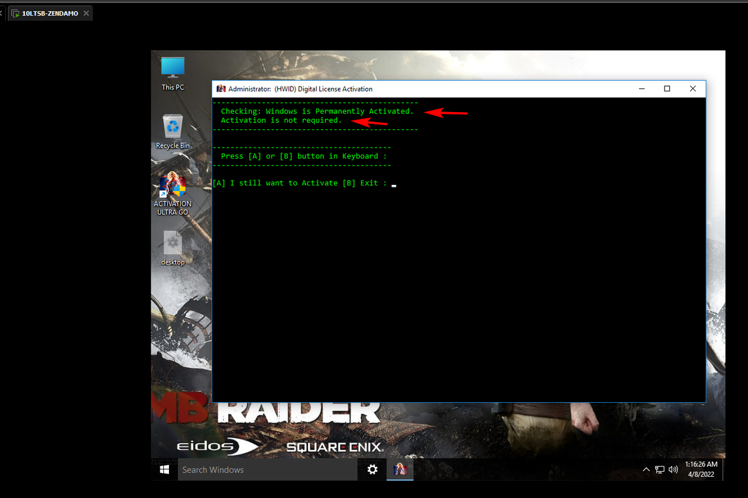Select the desktop file icon
Viewport: 748px width, 498px height.
click(173, 248)
